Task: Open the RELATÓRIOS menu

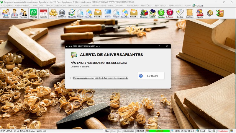Action: [147, 6]
